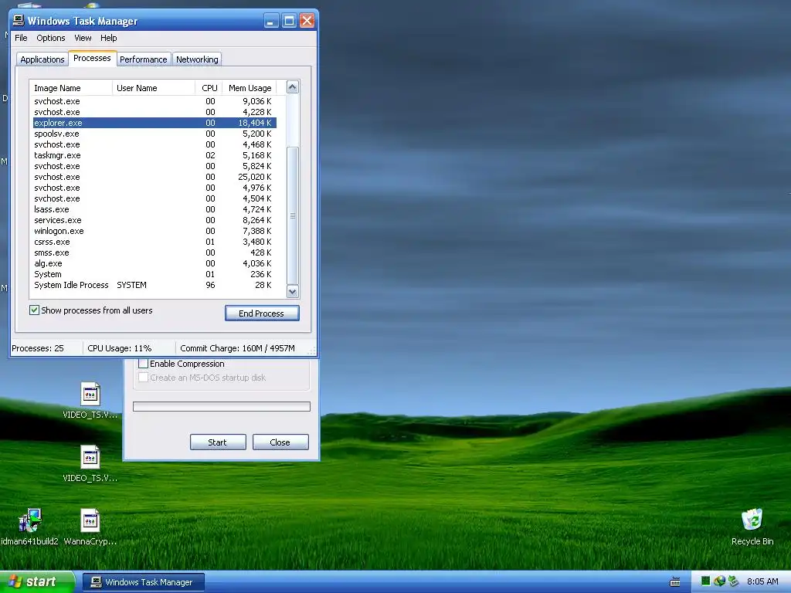The height and width of the screenshot is (593, 791).
Task: Sort processes by the CPU column header
Action: [x=209, y=88]
